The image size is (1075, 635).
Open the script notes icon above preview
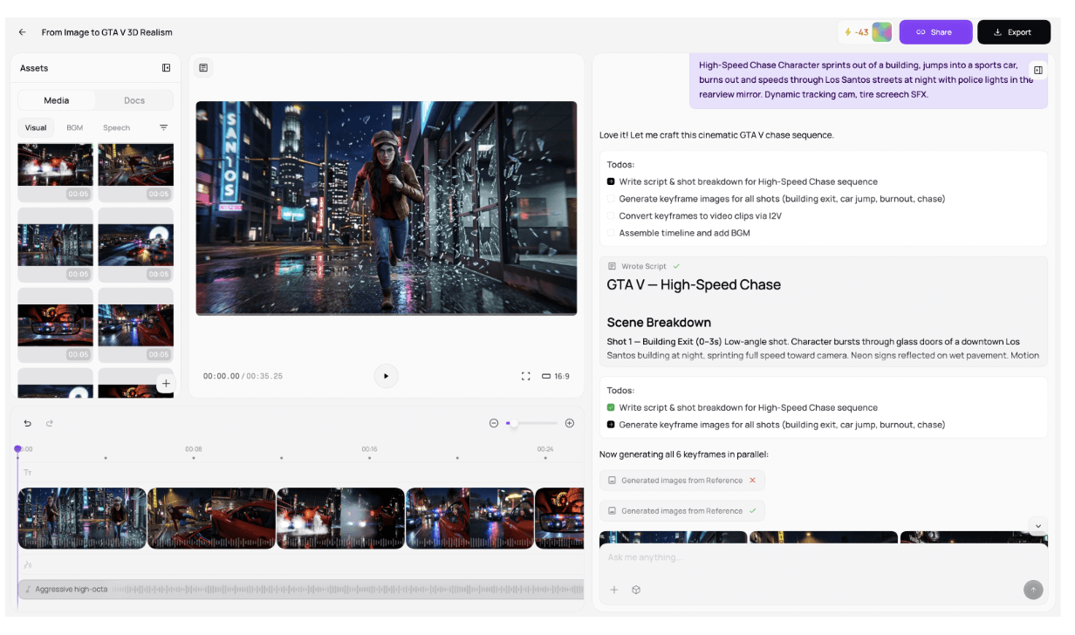click(203, 67)
